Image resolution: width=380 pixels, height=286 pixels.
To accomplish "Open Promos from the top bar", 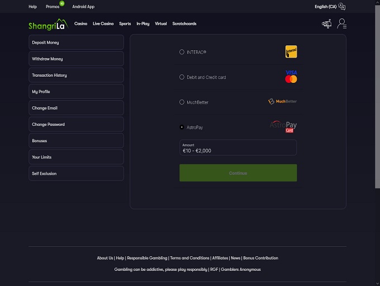I will pyautogui.click(x=53, y=7).
